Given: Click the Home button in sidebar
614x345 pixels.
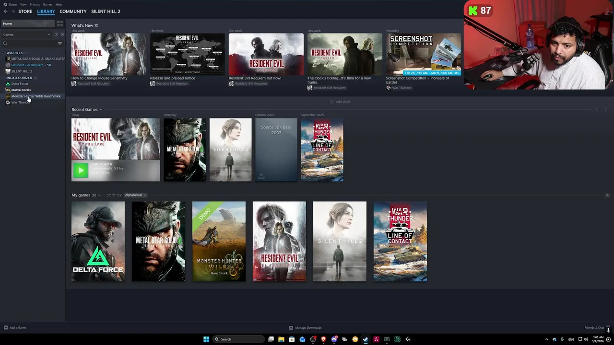Looking at the screenshot, I should [x=28, y=23].
